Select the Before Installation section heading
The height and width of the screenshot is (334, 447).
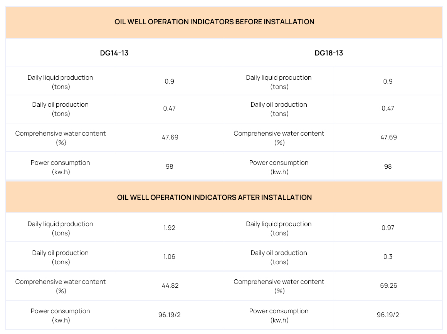pyautogui.click(x=214, y=22)
